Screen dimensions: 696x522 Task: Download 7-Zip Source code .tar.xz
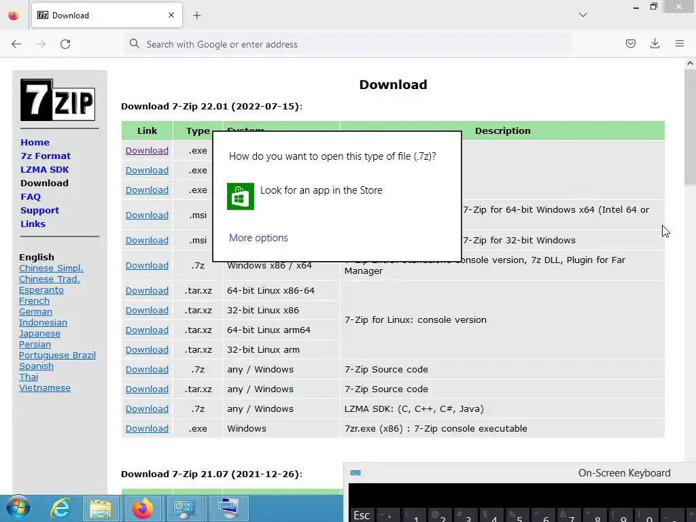click(147, 389)
